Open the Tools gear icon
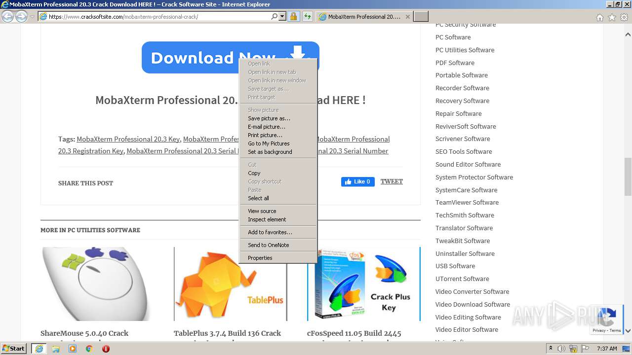This screenshot has height=355, width=632. point(624,17)
